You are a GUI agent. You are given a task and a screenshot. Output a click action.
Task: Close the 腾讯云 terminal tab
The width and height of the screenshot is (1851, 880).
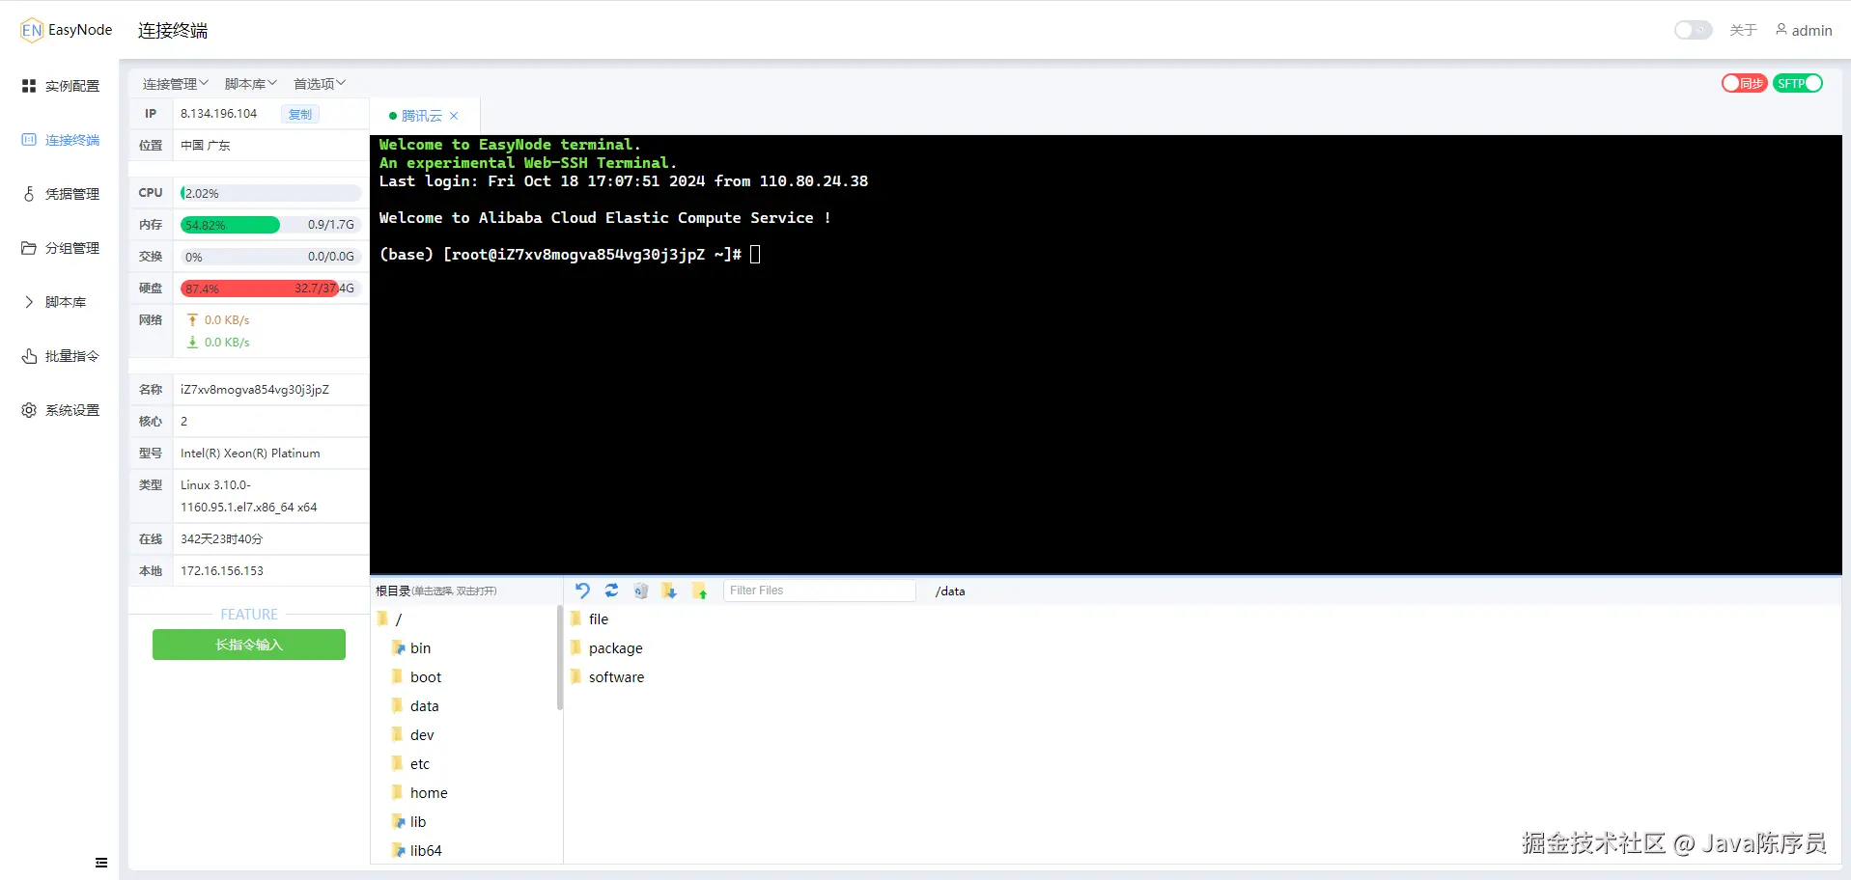(x=454, y=116)
